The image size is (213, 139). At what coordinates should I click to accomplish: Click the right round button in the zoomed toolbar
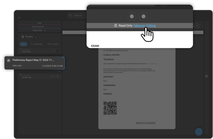click(143, 17)
